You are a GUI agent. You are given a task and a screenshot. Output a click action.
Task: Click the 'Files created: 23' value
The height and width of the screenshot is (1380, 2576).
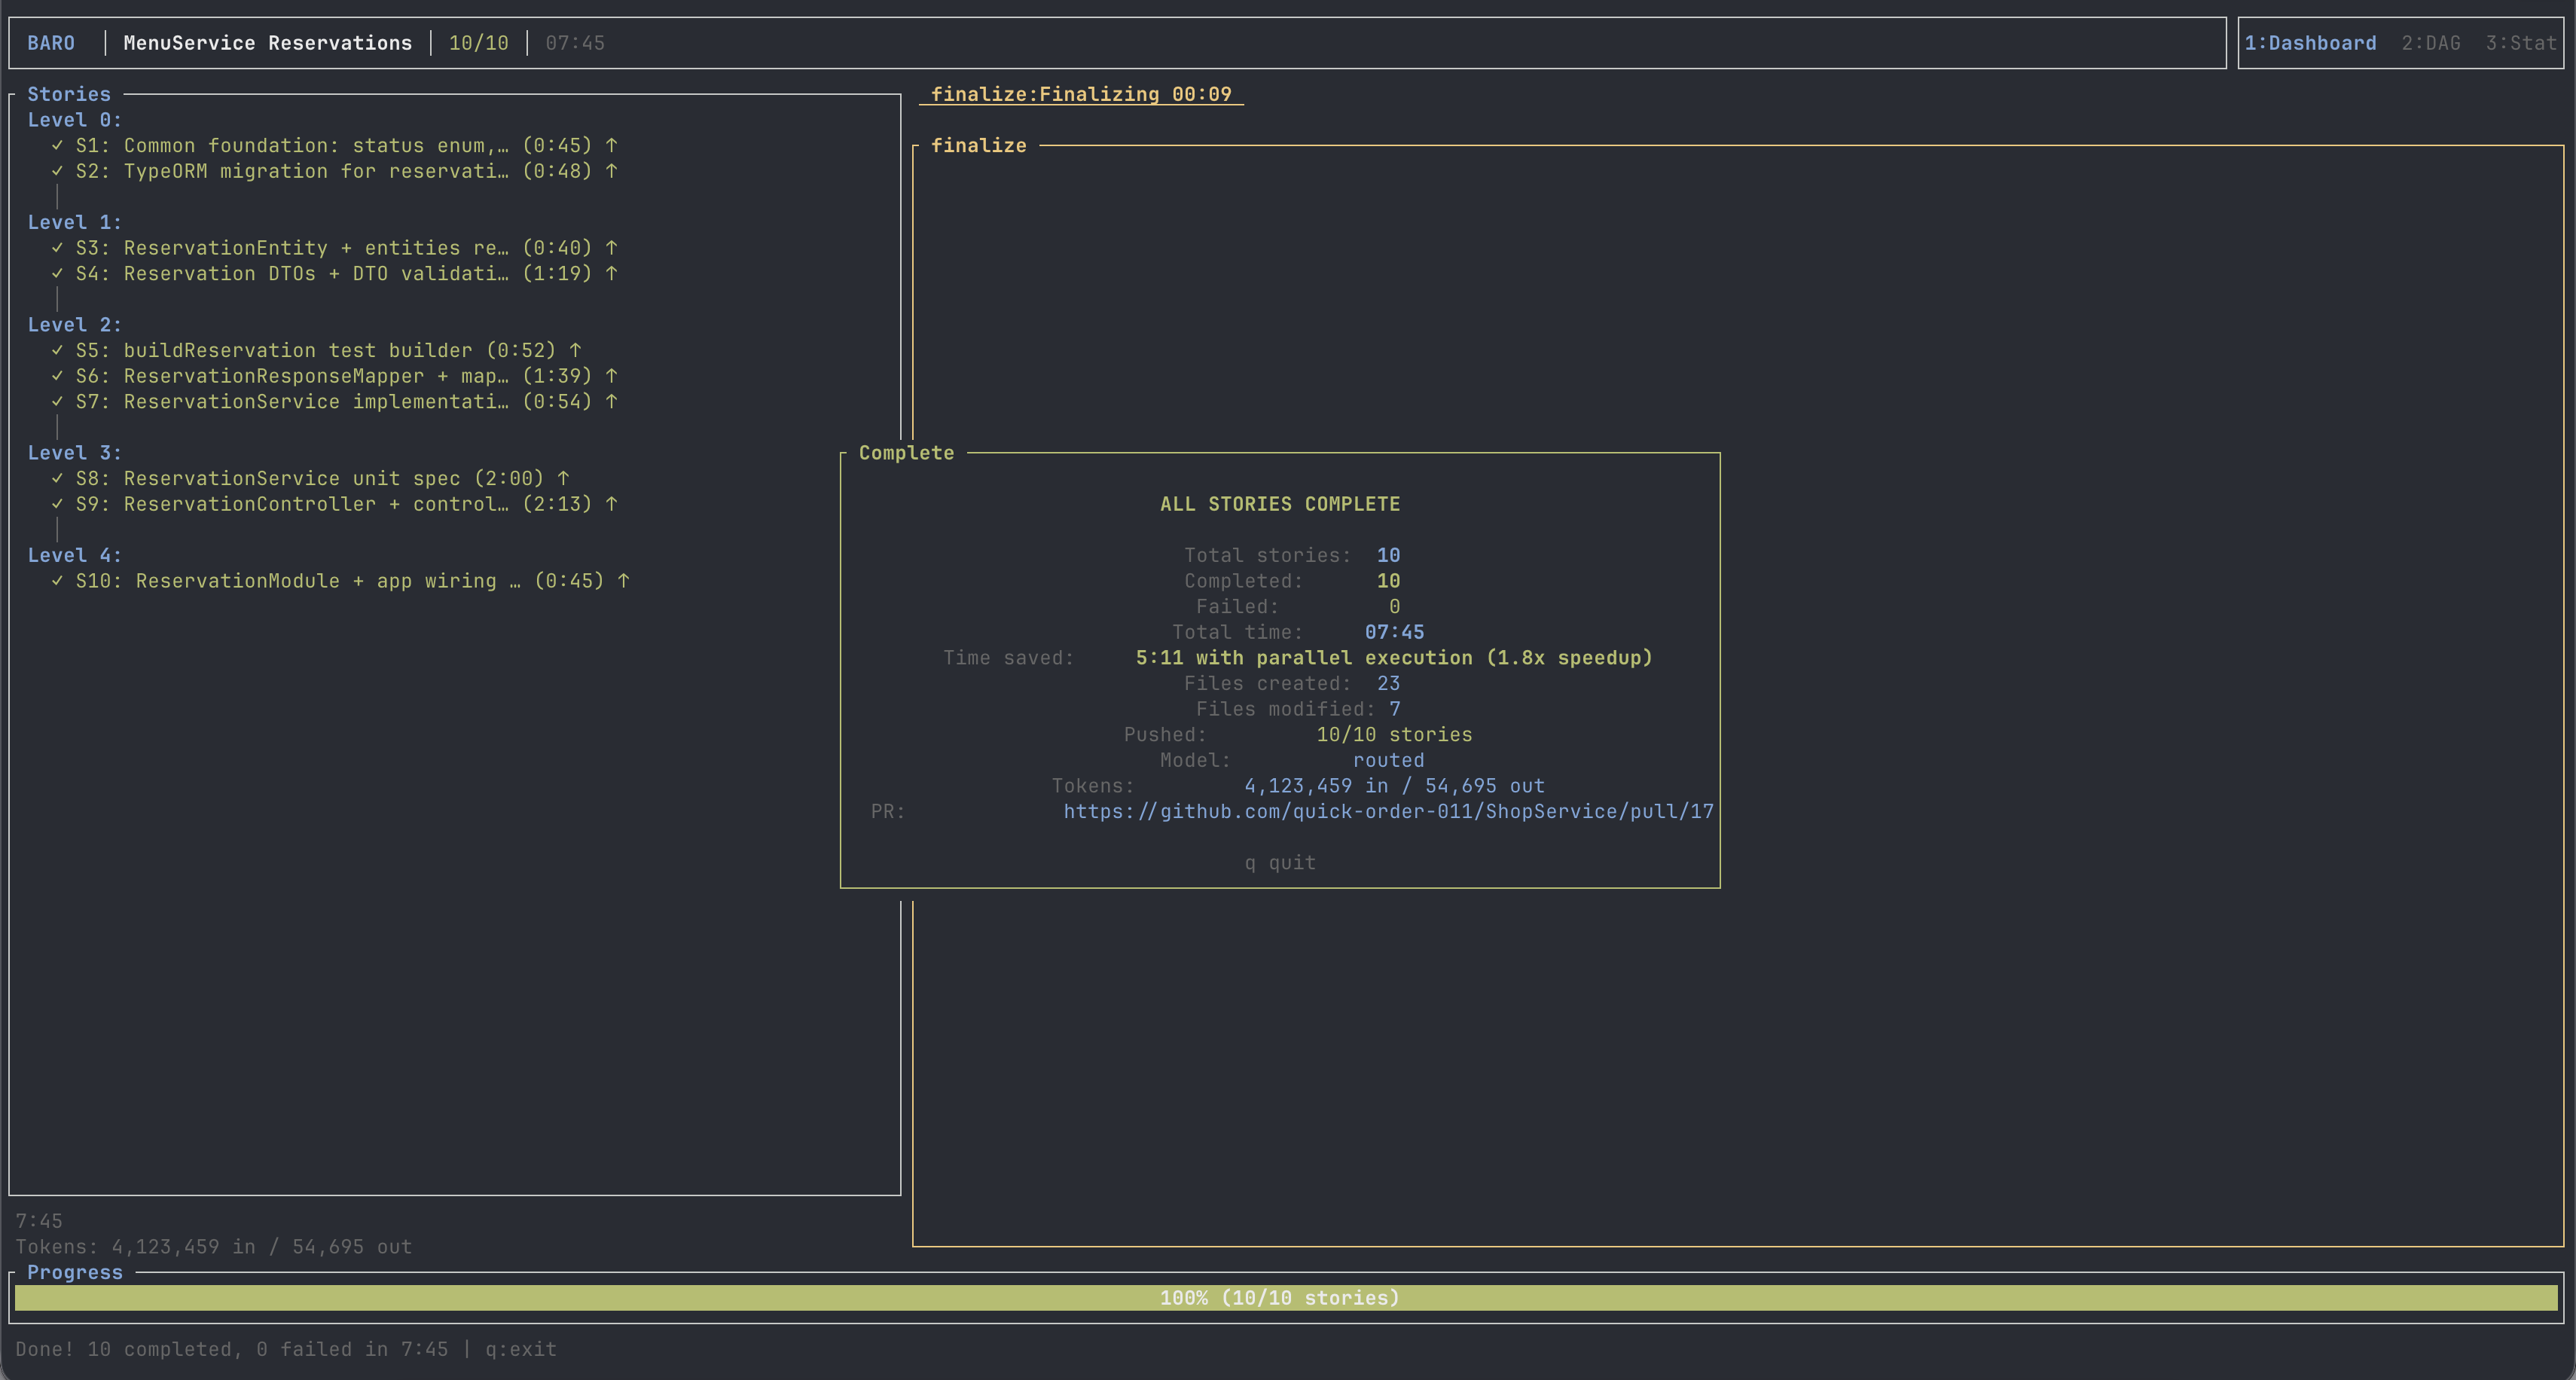(x=1388, y=684)
